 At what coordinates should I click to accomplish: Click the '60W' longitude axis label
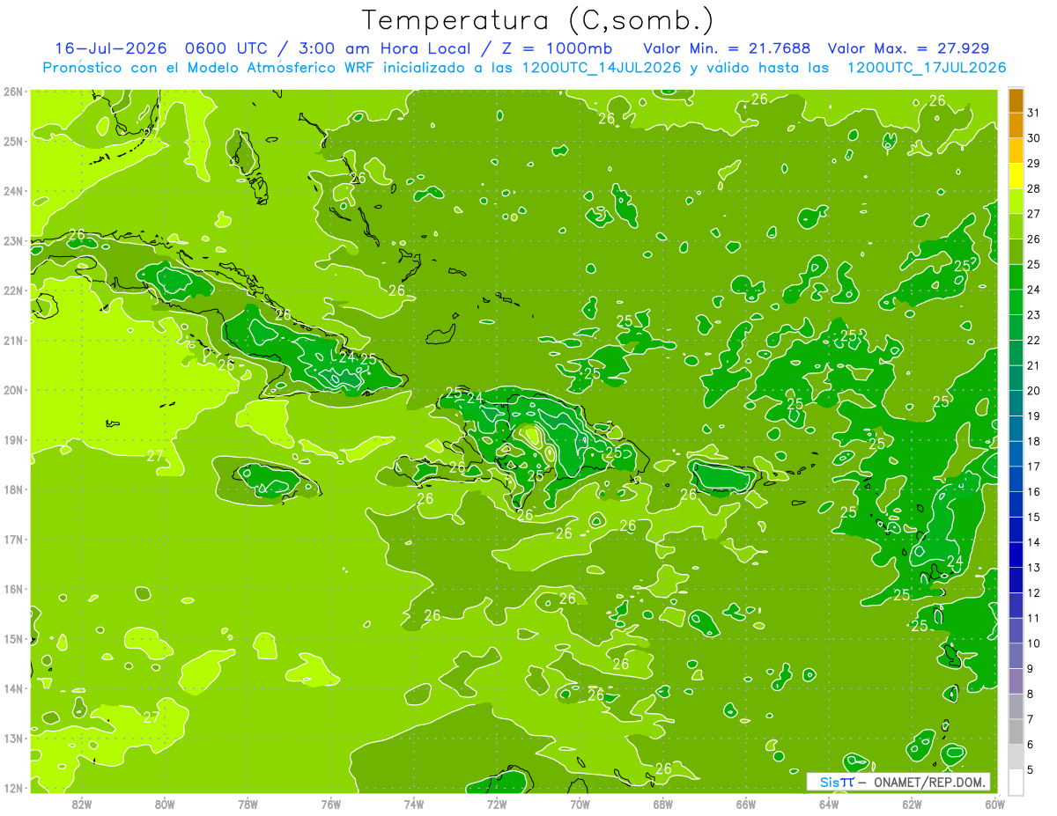click(995, 804)
